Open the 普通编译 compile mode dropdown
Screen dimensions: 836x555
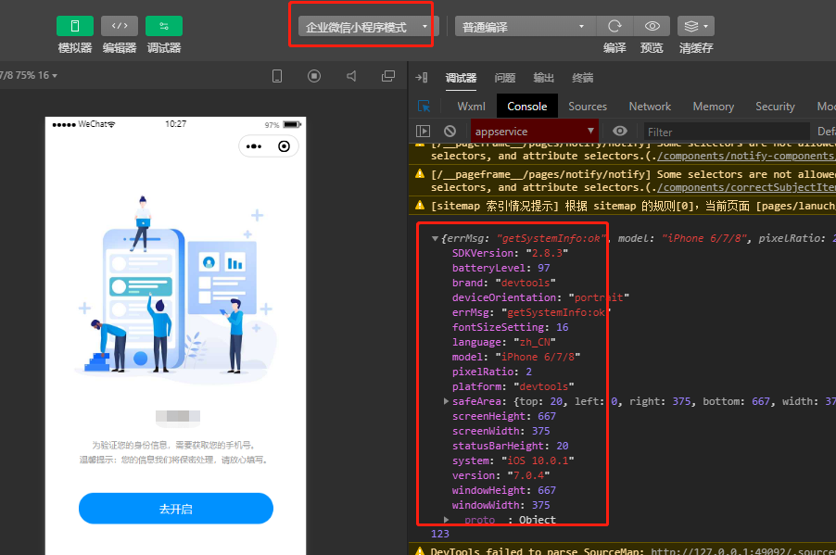tap(524, 27)
